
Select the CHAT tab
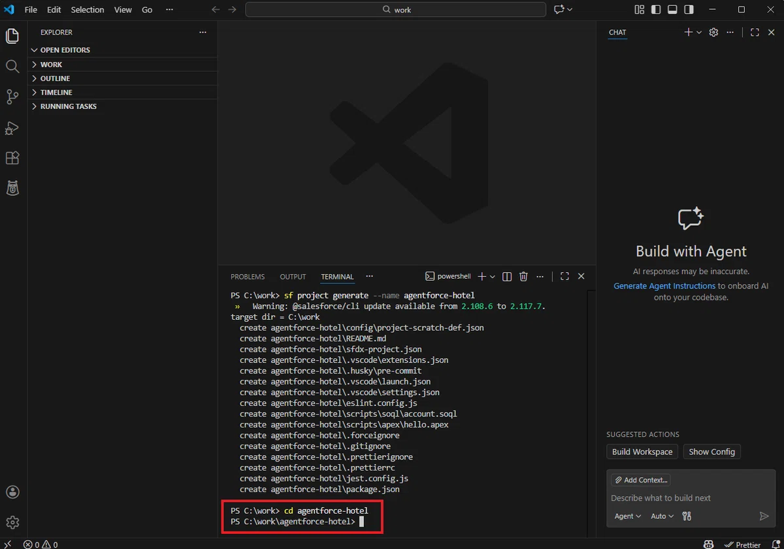(617, 32)
